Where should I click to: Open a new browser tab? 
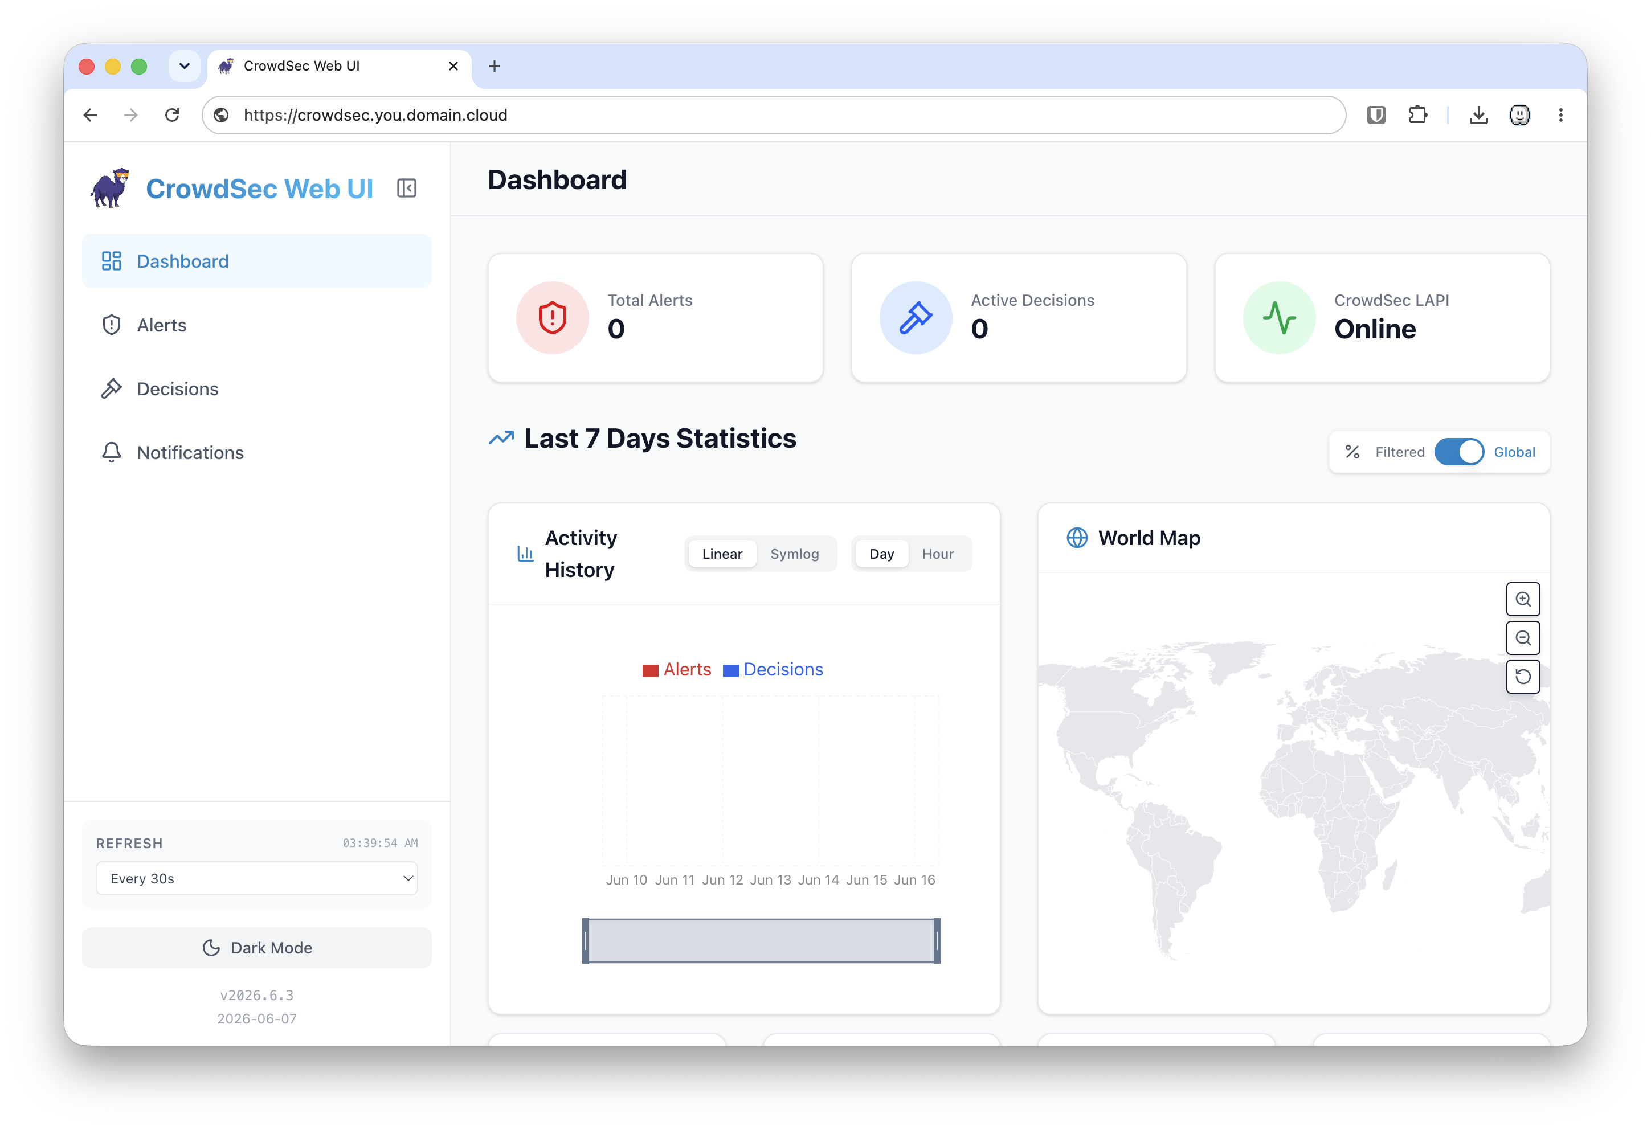tap(495, 66)
